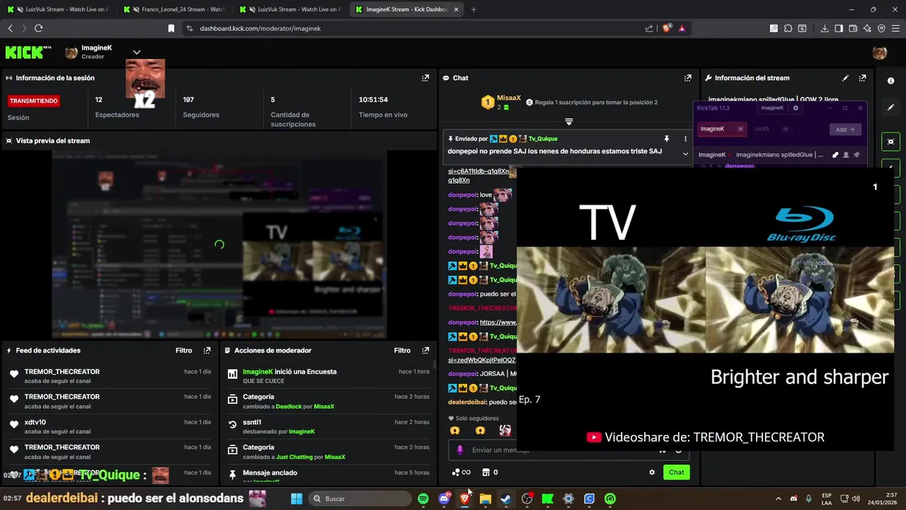906x510 pixels.
Task: Open Filtro in Feed de actividades
Action: point(183,350)
